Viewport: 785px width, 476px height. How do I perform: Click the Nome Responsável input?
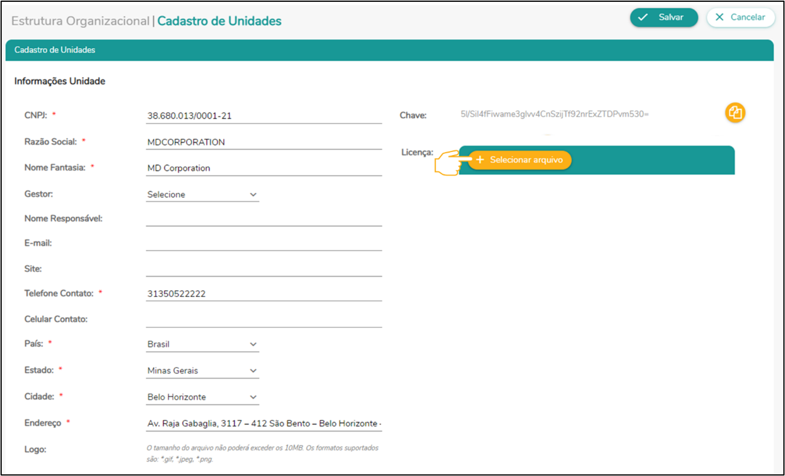point(264,219)
